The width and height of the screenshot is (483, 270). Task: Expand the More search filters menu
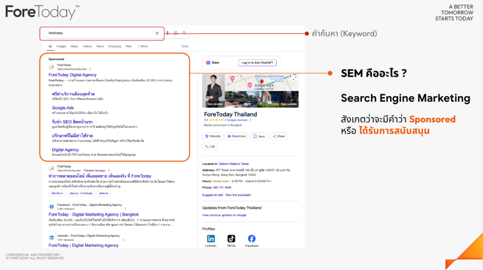tap(142, 46)
